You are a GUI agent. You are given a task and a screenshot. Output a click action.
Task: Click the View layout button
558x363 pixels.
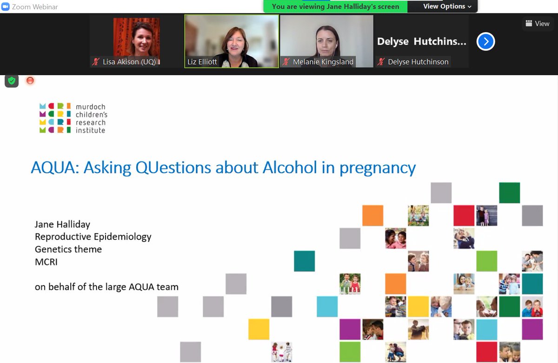coord(538,24)
